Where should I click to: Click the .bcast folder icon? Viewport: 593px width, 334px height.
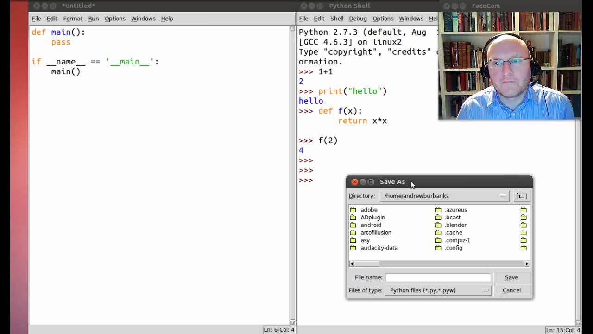click(x=438, y=217)
